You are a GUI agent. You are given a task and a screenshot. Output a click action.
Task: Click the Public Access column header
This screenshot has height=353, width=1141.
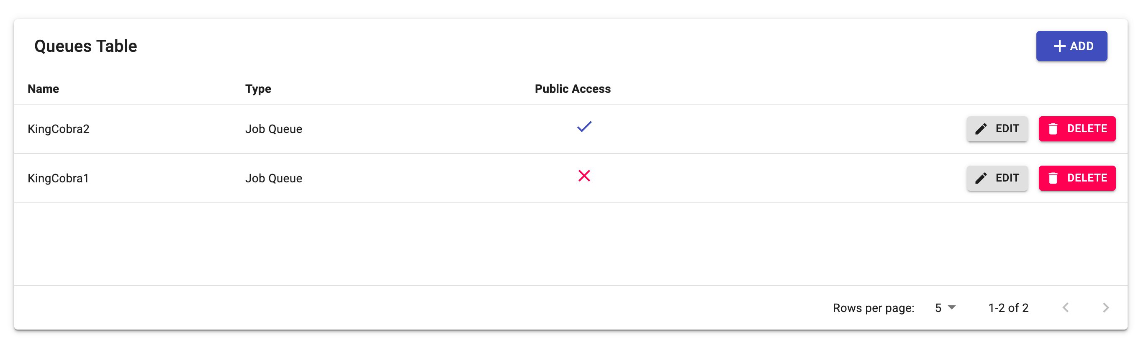pos(572,89)
